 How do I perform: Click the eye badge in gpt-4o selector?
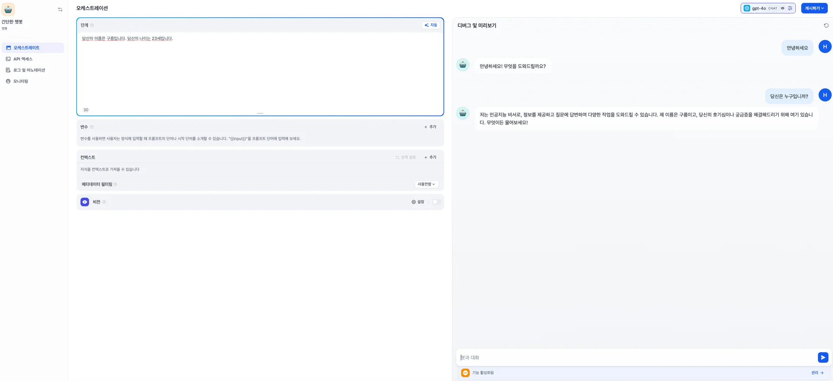pyautogui.click(x=783, y=8)
